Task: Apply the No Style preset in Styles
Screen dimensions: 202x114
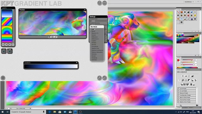Action: click(x=178, y=12)
